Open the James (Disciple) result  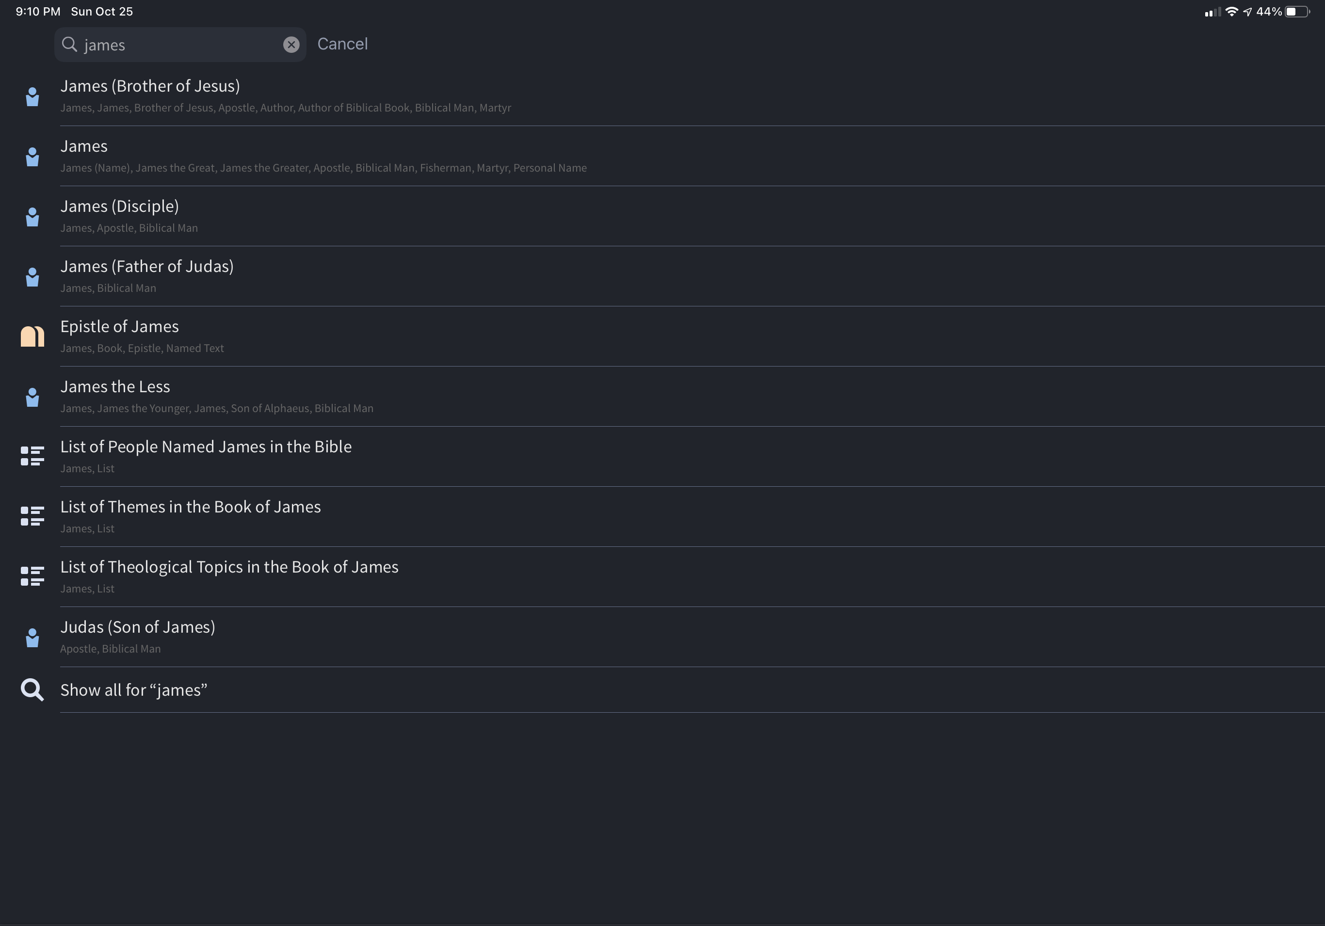[x=119, y=207]
